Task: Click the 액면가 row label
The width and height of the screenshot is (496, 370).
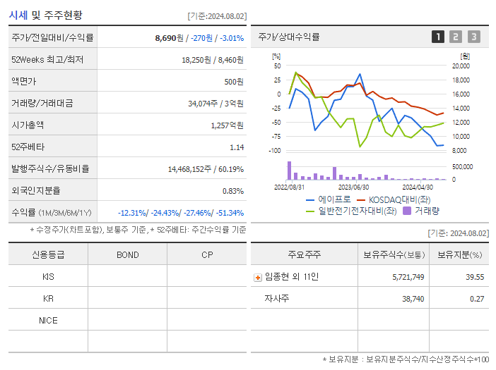Action: (x=24, y=81)
